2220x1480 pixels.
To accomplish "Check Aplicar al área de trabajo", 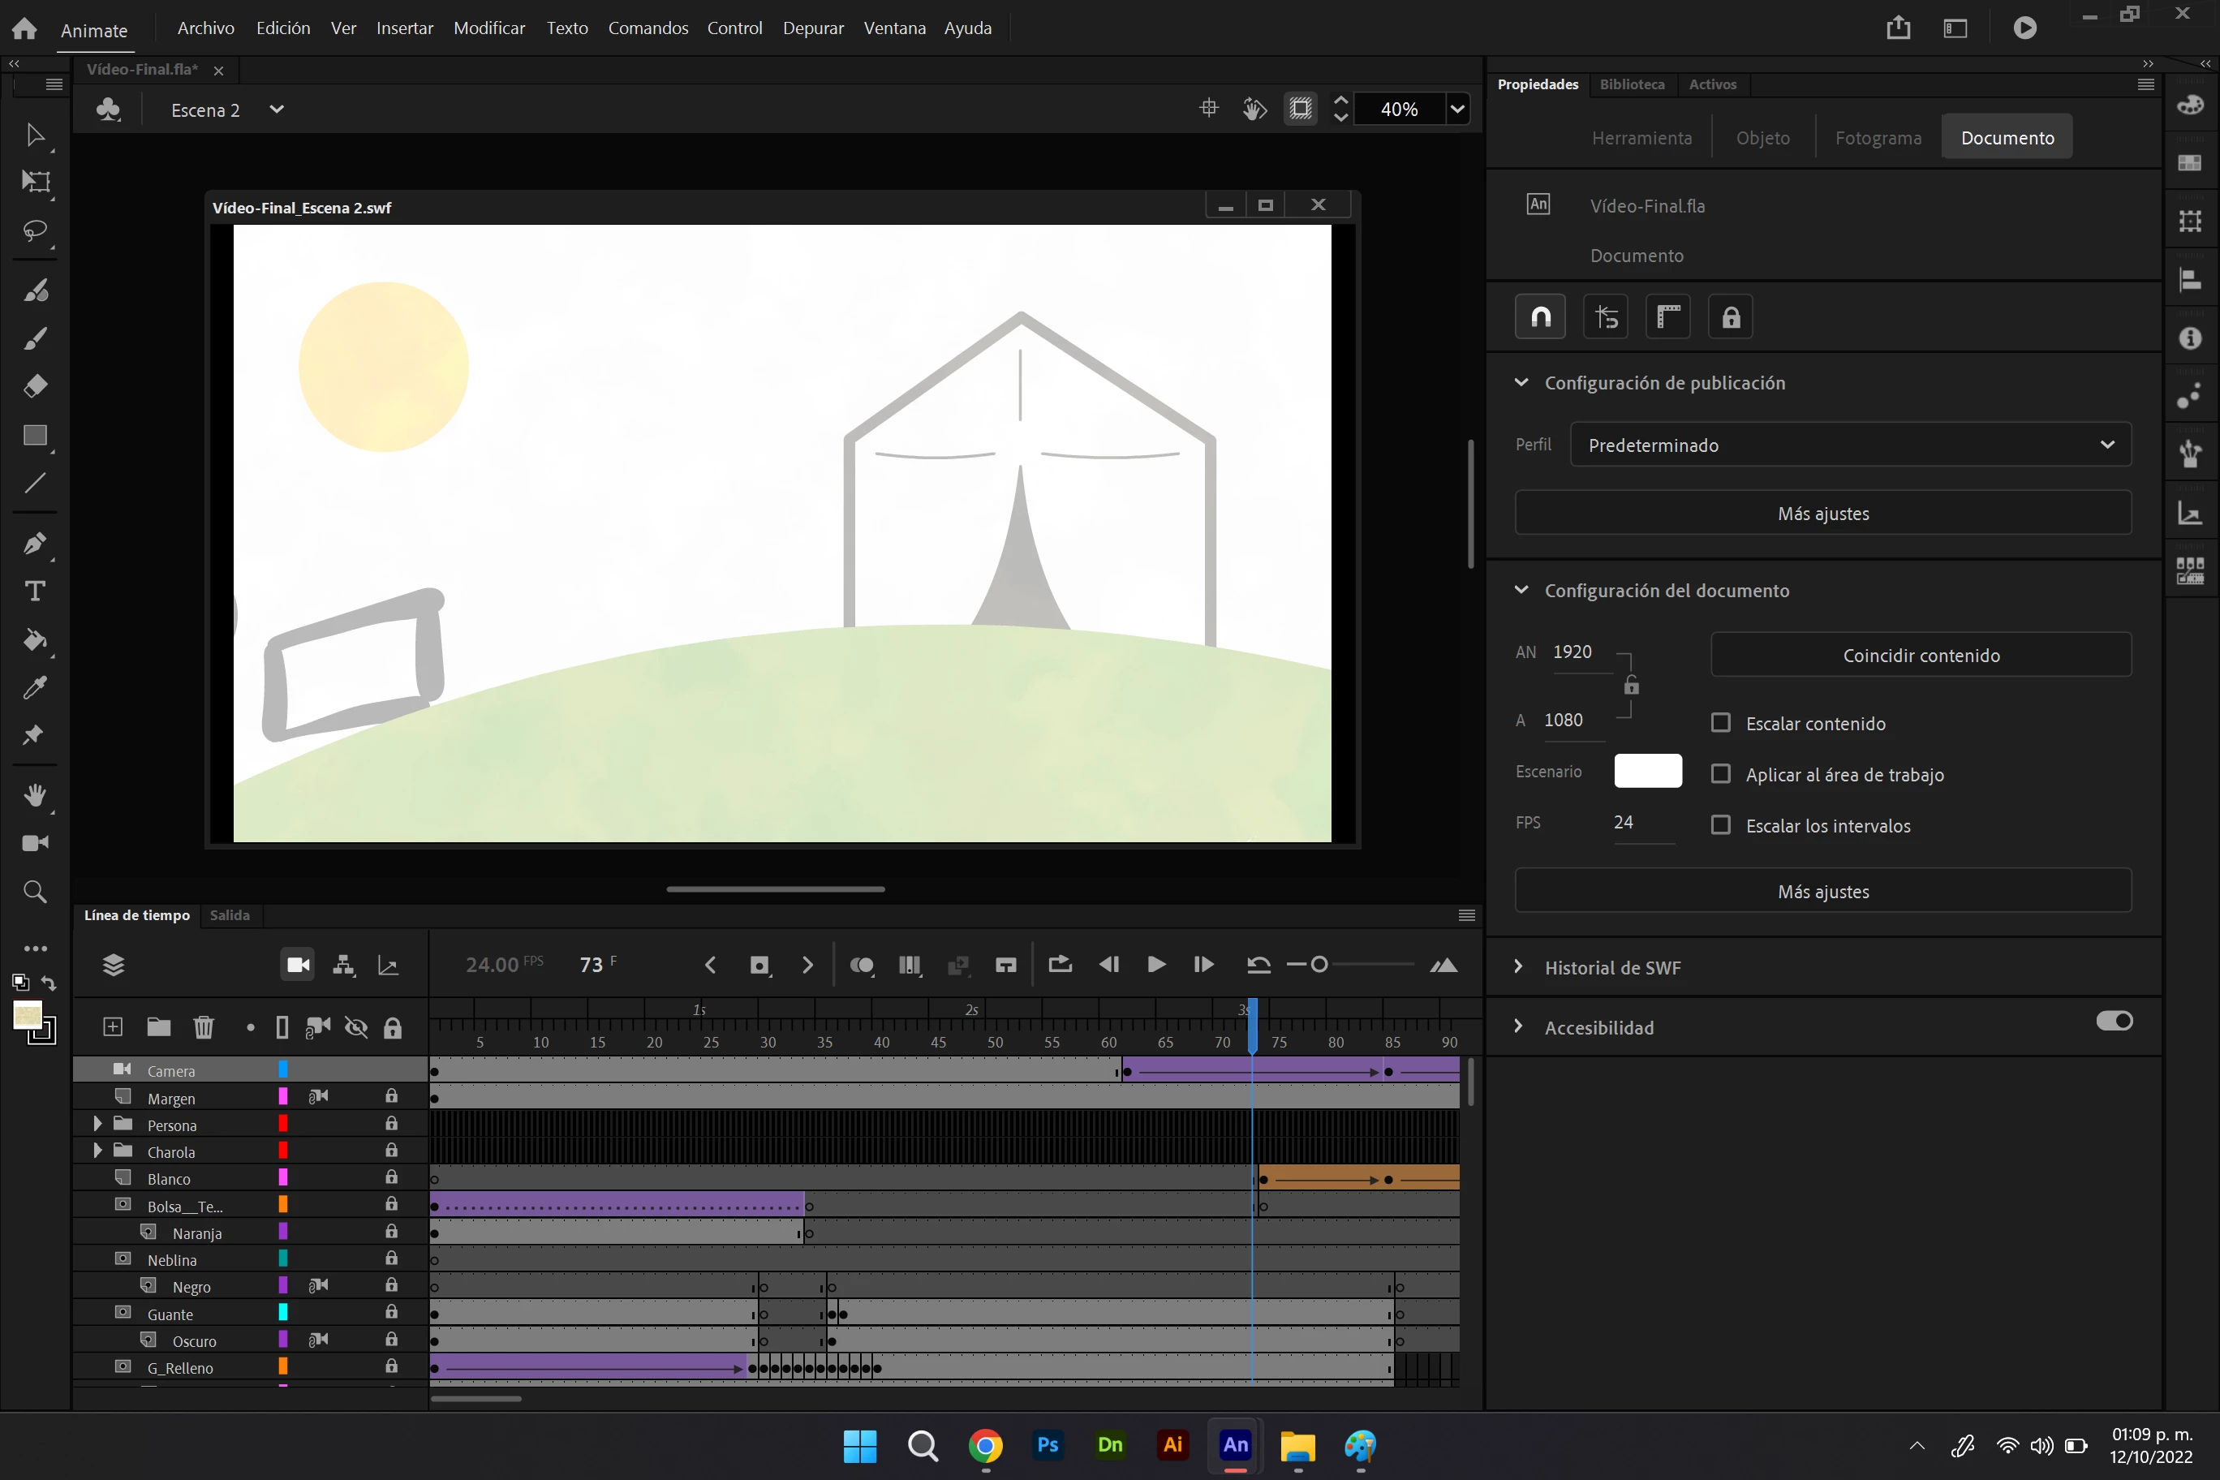I will point(1721,774).
